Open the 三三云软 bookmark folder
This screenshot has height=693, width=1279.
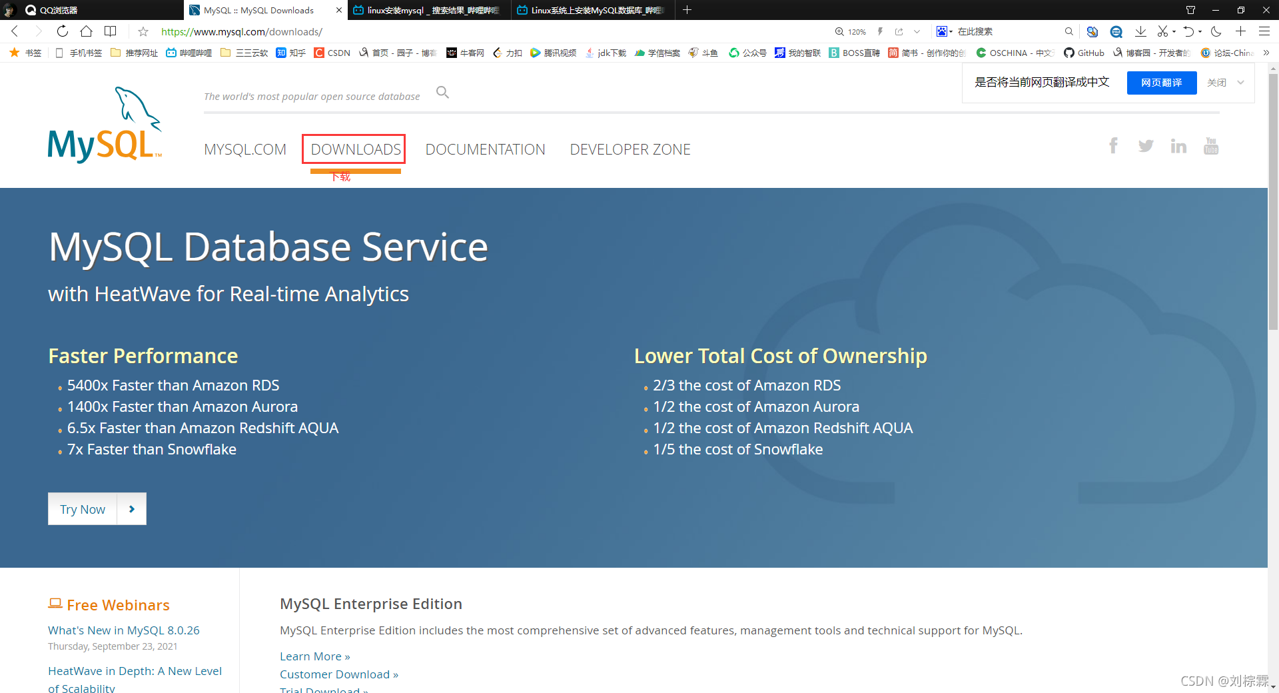(244, 53)
